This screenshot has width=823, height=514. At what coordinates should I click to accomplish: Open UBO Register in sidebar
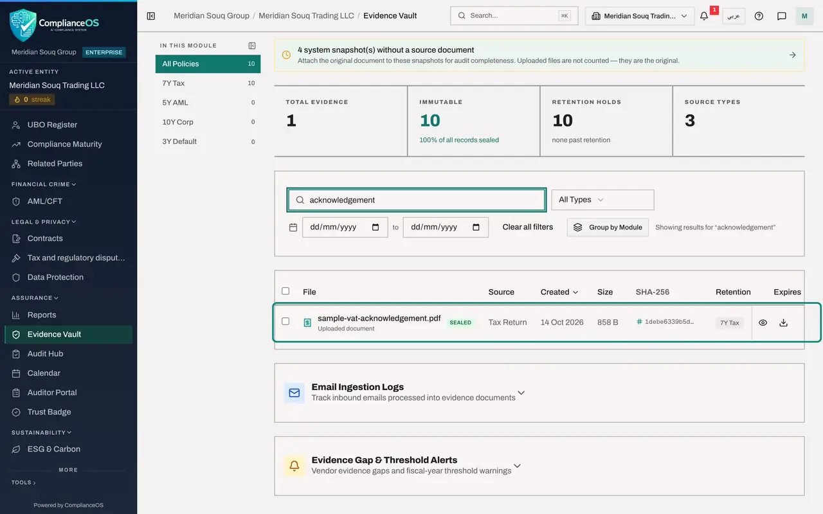(x=68, y=125)
